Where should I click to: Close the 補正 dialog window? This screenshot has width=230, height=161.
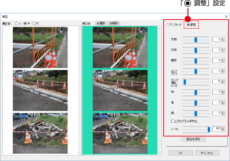pyautogui.click(x=226, y=16)
